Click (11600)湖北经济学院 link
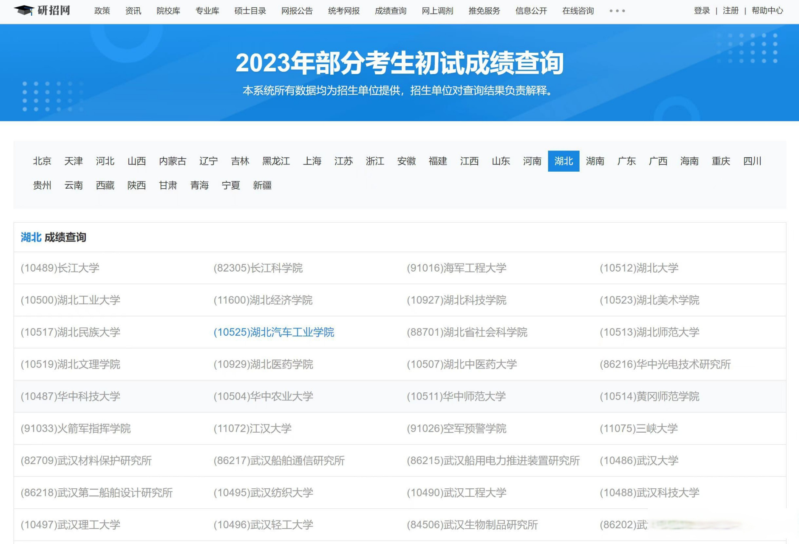This screenshot has width=799, height=544. (x=263, y=300)
